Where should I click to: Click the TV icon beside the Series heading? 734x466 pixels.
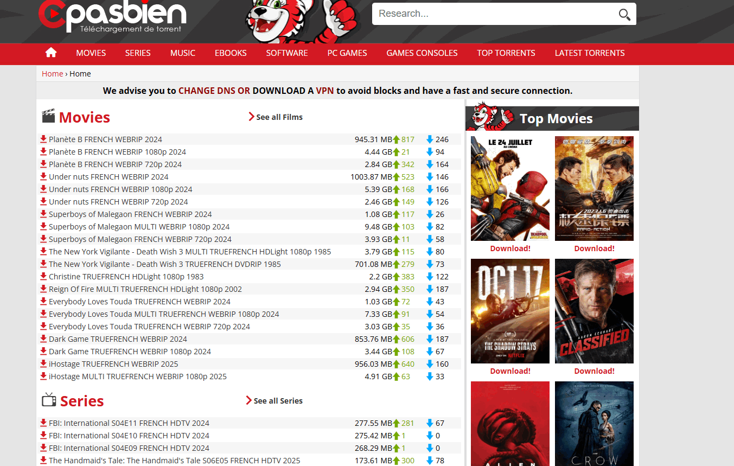[x=49, y=400]
